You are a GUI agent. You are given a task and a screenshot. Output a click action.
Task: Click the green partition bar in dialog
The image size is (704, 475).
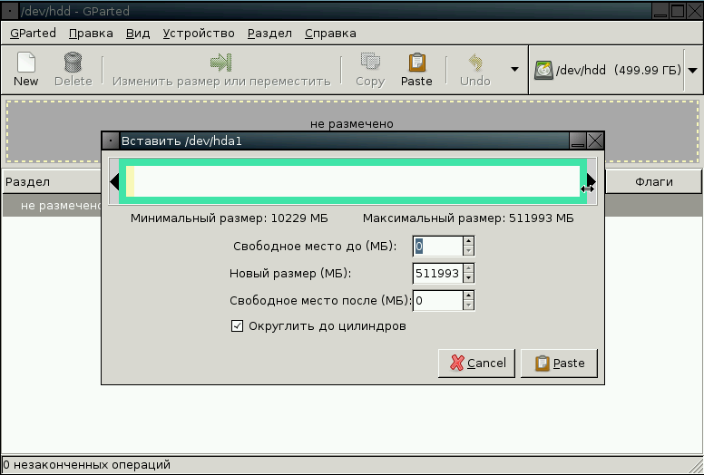click(353, 181)
